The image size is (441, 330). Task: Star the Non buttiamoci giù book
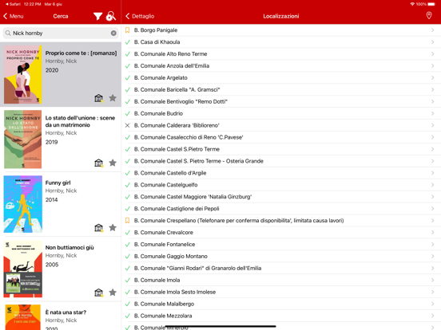point(113,293)
